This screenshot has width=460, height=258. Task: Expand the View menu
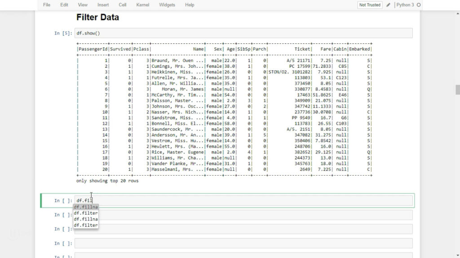point(83,5)
